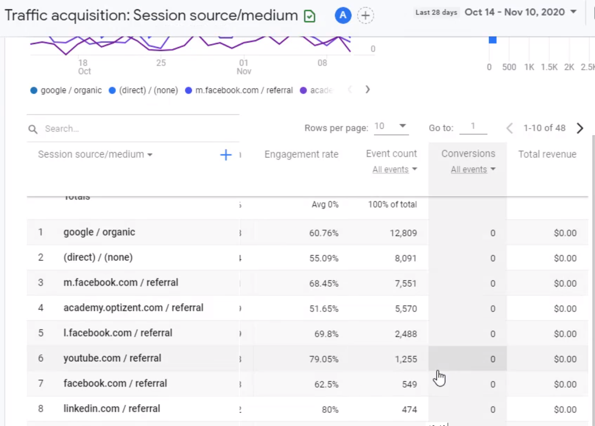
Task: Open the Rows per page dropdown
Action: click(391, 126)
